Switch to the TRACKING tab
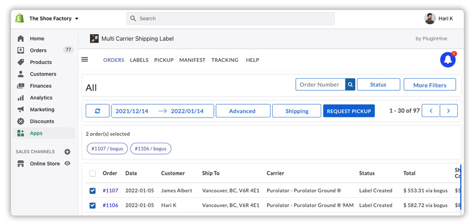 (x=225, y=60)
